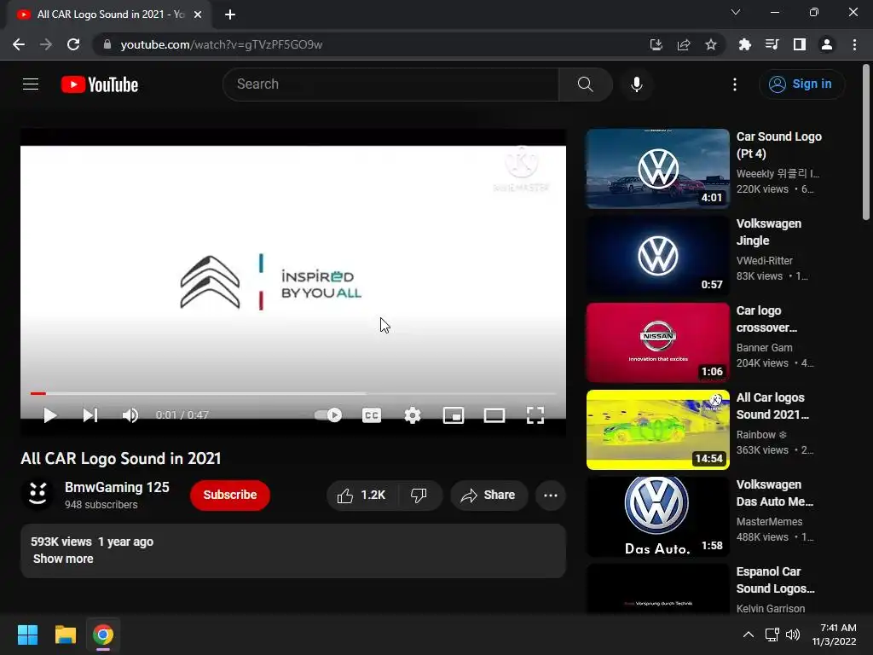873x655 pixels.
Task: Go back in browser history
Action: [x=19, y=44]
